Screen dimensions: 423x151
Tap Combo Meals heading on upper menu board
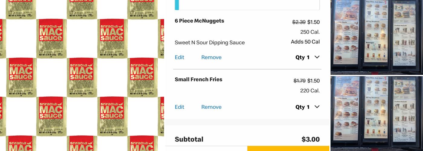coord(340,22)
